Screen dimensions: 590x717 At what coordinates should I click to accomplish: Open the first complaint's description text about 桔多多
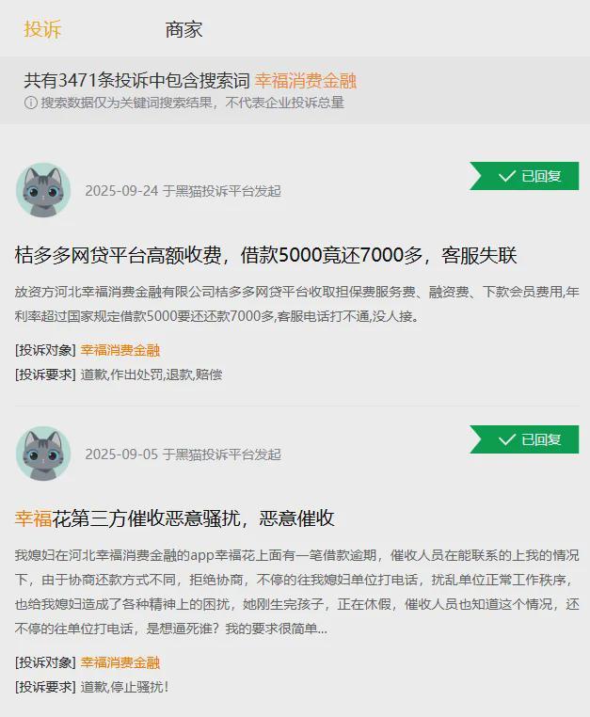[x=296, y=304]
